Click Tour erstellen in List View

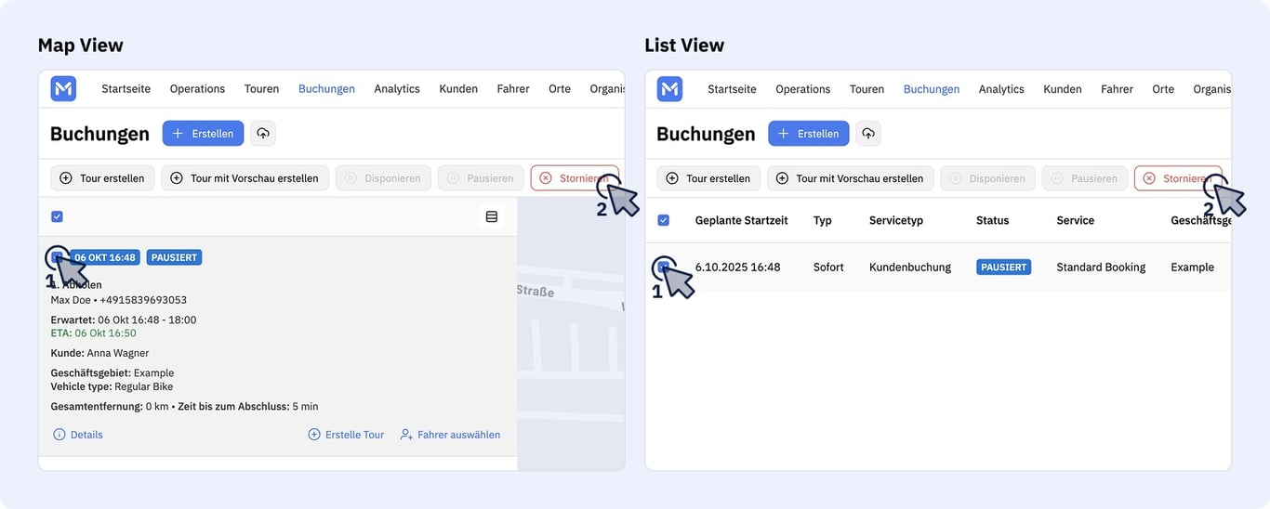708,178
